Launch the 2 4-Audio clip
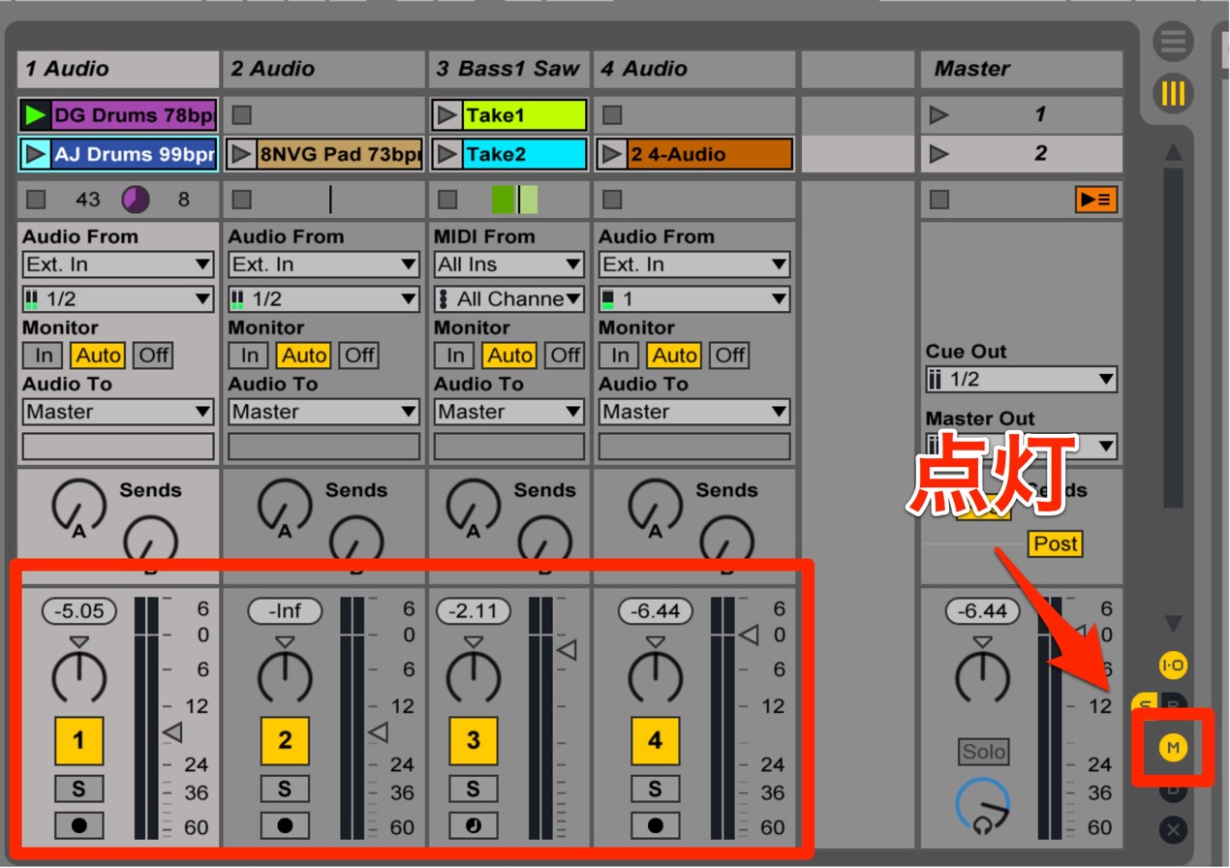The width and height of the screenshot is (1230, 868). click(611, 154)
